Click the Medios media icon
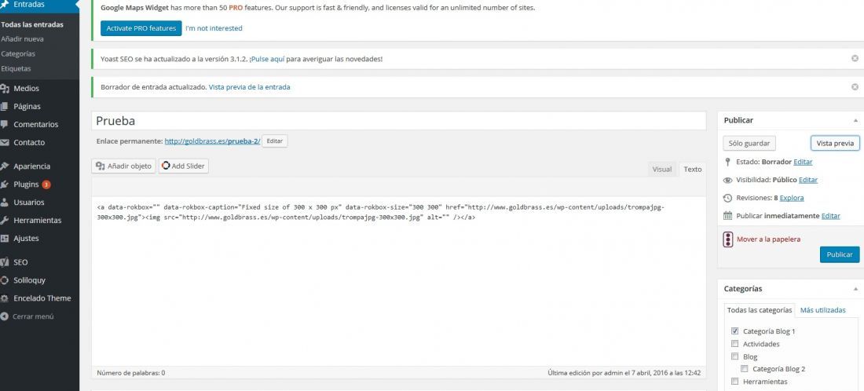The width and height of the screenshot is (864, 391). tap(5, 89)
